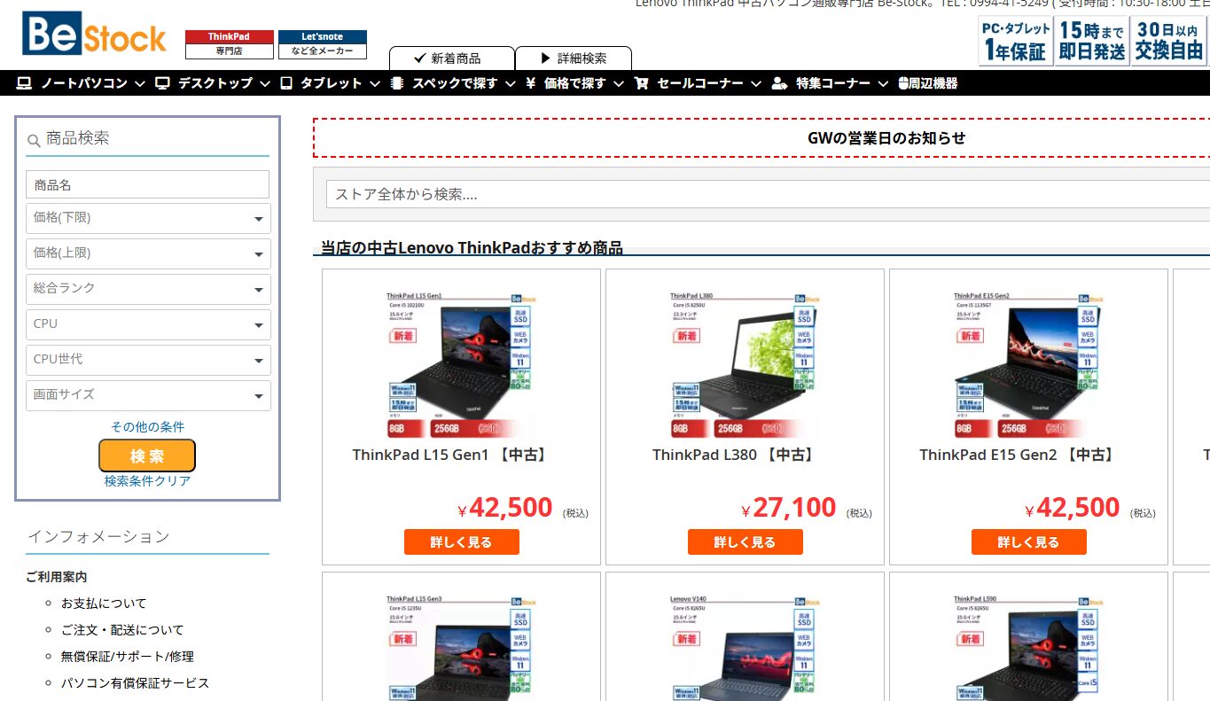Click the 商品名 input field
This screenshot has width=1210, height=701.
coord(147,184)
